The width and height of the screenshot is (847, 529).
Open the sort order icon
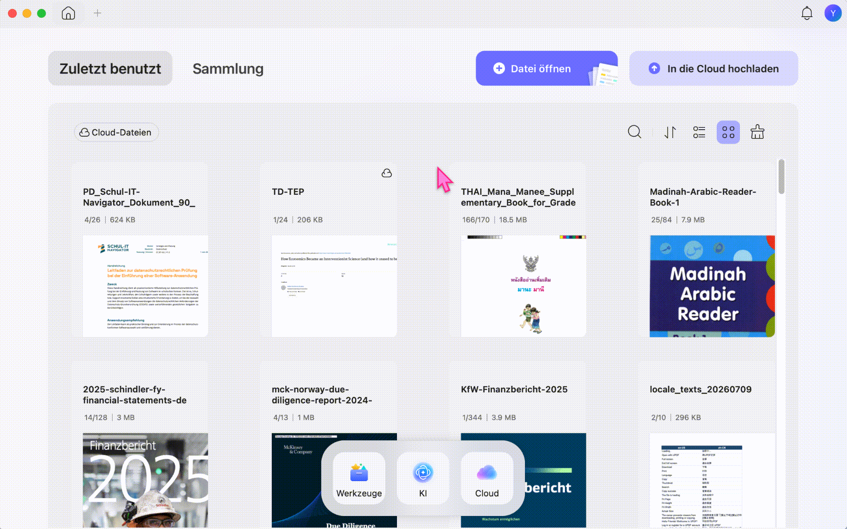pos(670,132)
